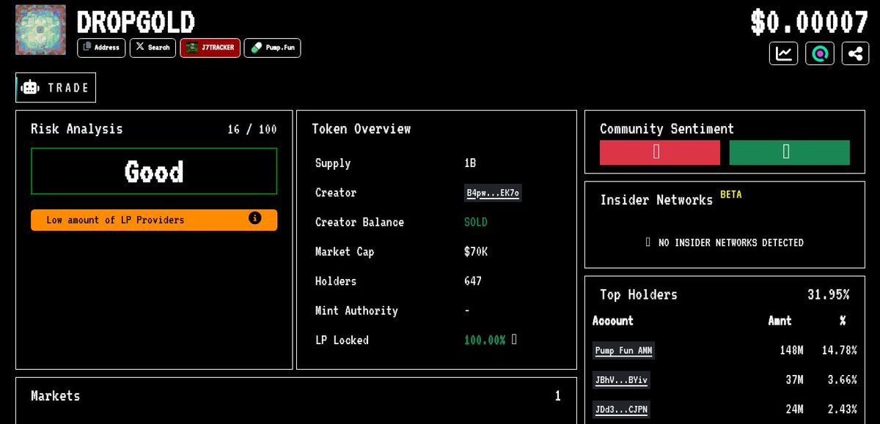880x424 pixels.
Task: Open the X Search button
Action: (x=153, y=48)
